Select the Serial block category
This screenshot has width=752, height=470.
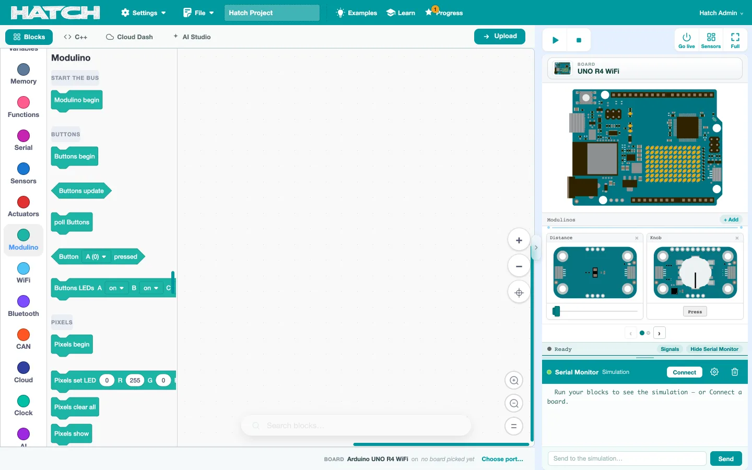click(x=23, y=140)
